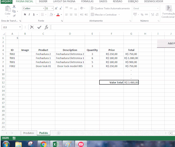Expand the Name Box dropdown arrow

pyautogui.click(x=20, y=27)
